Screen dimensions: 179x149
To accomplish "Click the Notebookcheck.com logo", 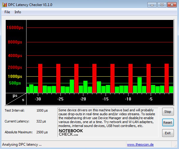I will pos(71,132).
